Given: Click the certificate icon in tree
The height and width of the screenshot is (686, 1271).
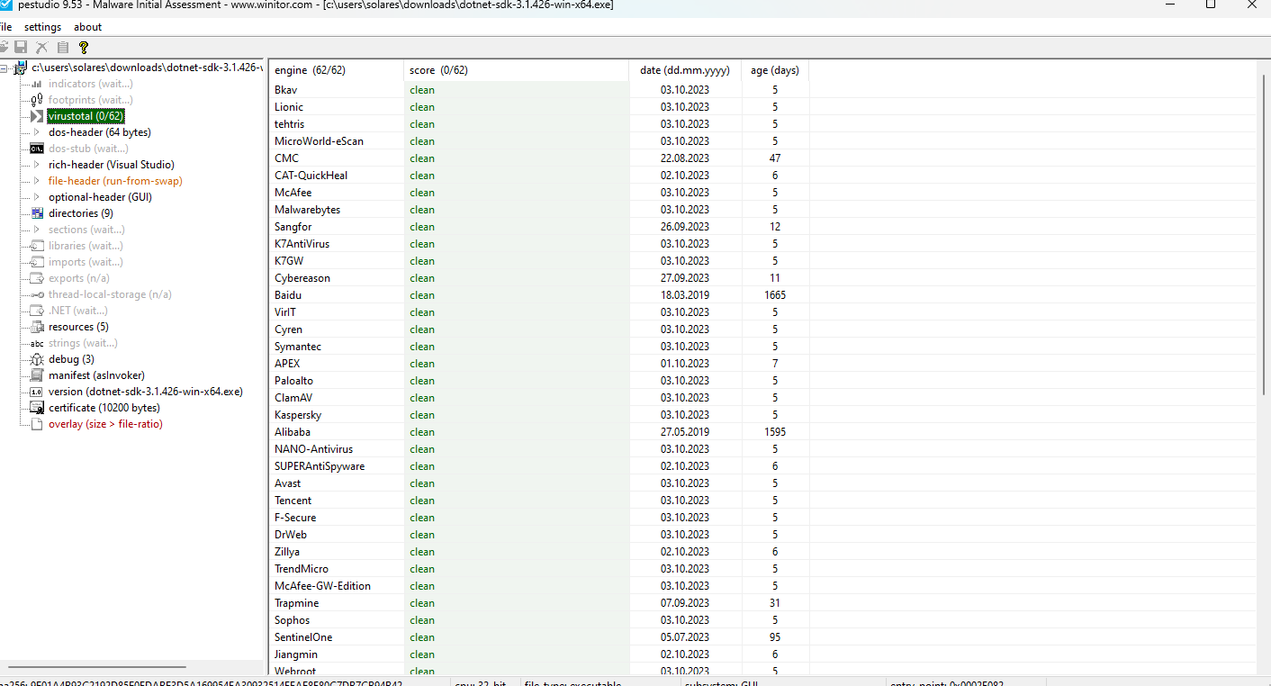Looking at the screenshot, I should [x=37, y=408].
